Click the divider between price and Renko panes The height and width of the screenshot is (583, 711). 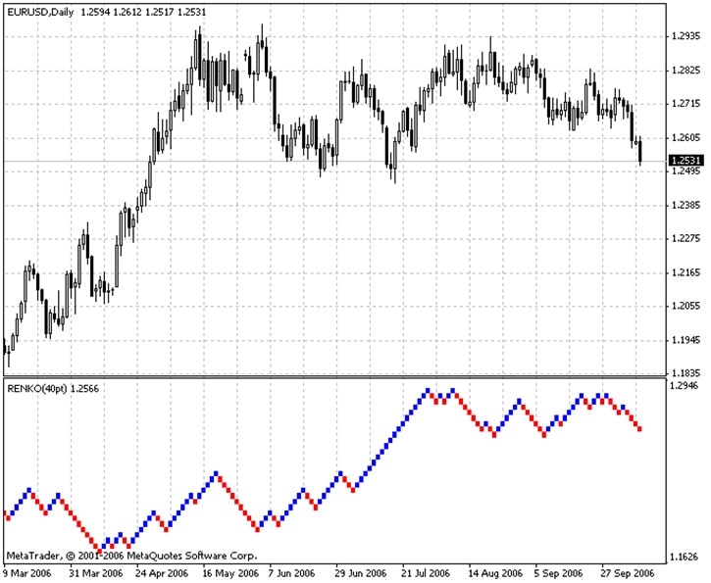tap(333, 376)
